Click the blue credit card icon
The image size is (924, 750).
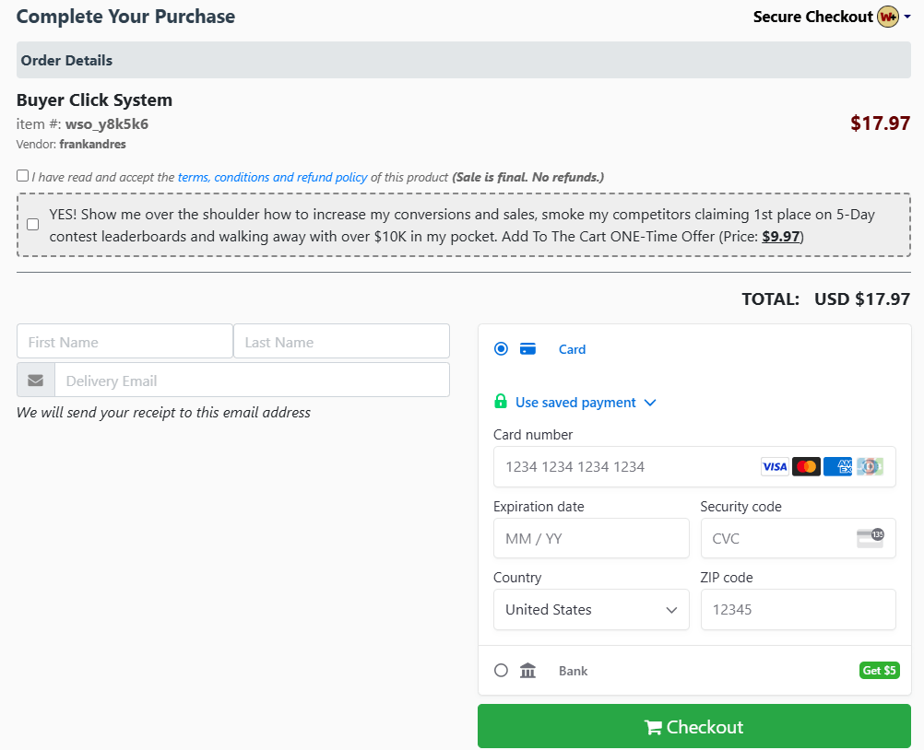point(528,349)
